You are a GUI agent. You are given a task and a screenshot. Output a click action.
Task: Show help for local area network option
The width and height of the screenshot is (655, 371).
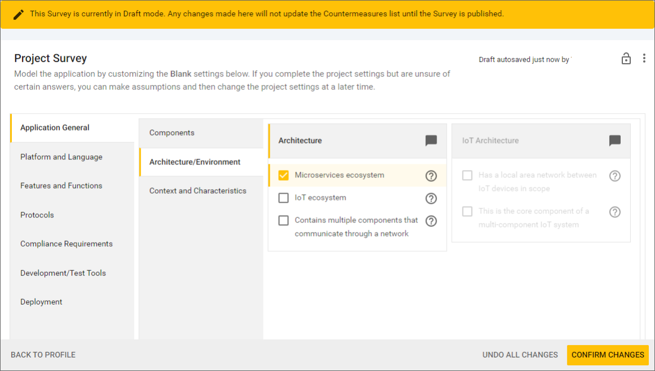[x=615, y=176]
